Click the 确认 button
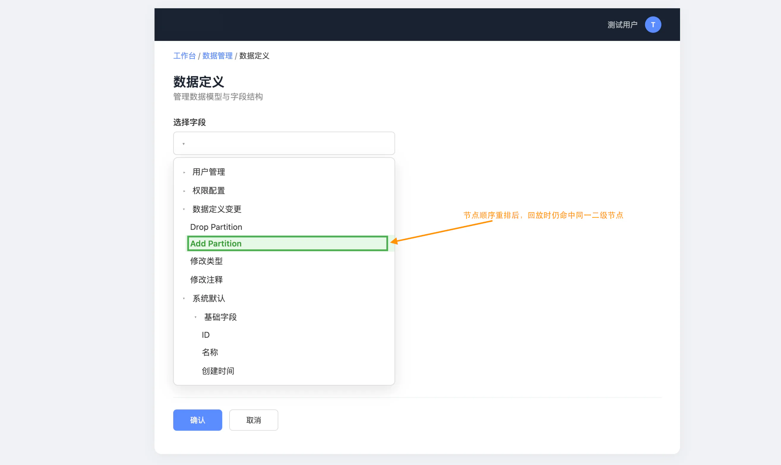781x465 pixels. (x=198, y=420)
